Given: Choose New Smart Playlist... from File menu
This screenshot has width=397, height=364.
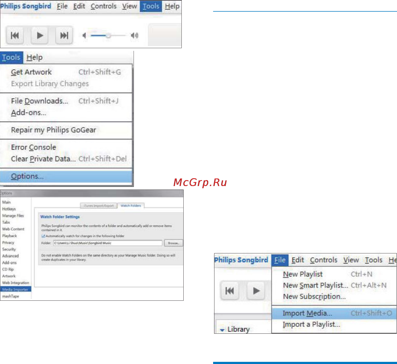Looking at the screenshot, I should pyautogui.click(x=334, y=285).
